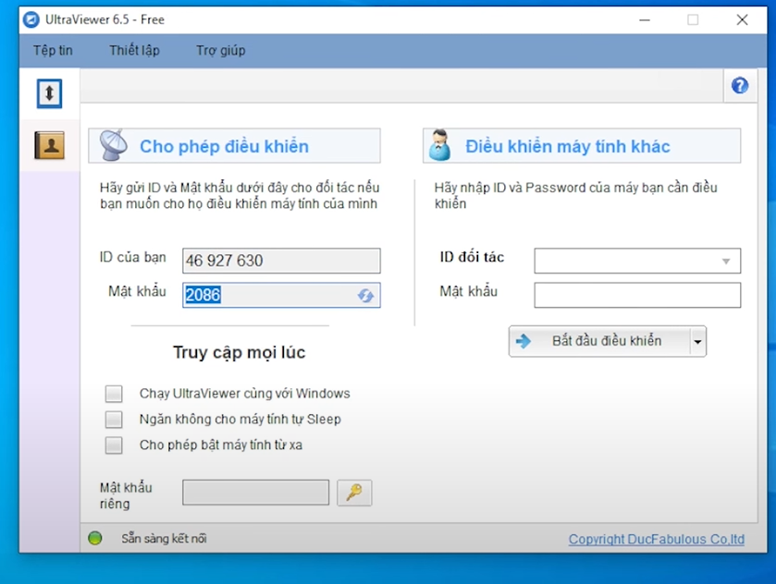This screenshot has width=776, height=584.
Task: Minimize the UltraViewer window
Action: click(645, 19)
